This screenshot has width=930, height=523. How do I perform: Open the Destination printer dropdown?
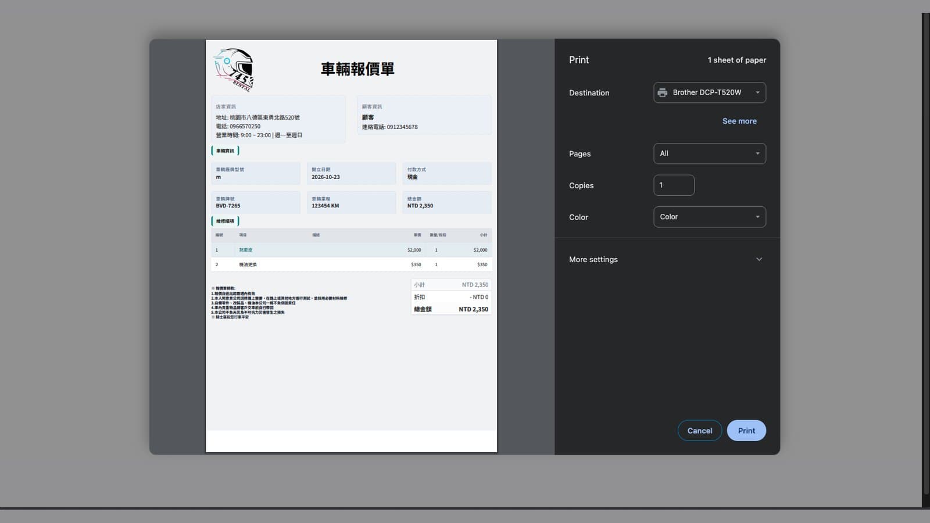tap(710, 92)
